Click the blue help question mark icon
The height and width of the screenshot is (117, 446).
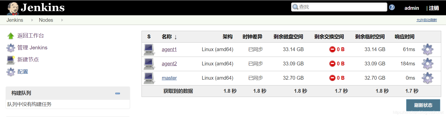[x=392, y=8]
